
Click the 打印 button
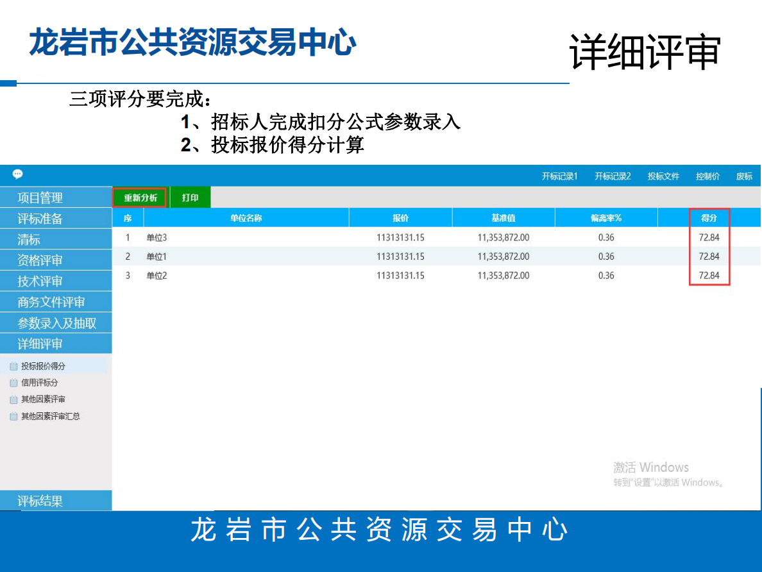click(190, 198)
